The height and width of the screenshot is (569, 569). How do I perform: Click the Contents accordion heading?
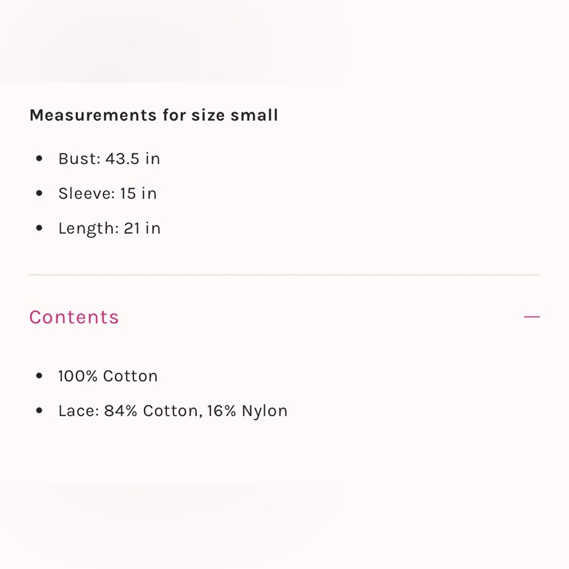point(74,317)
